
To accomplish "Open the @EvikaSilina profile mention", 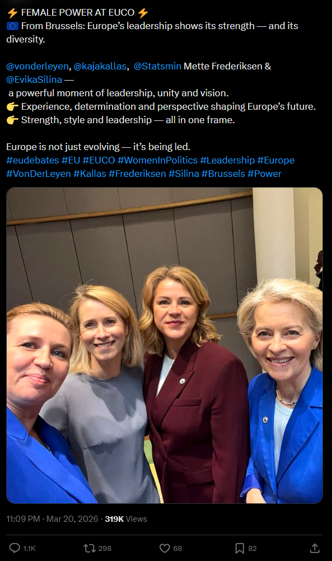I will coord(34,80).
